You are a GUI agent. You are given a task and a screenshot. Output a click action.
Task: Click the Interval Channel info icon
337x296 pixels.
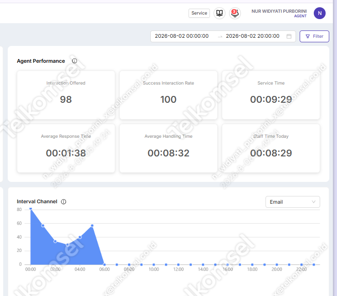point(63,201)
